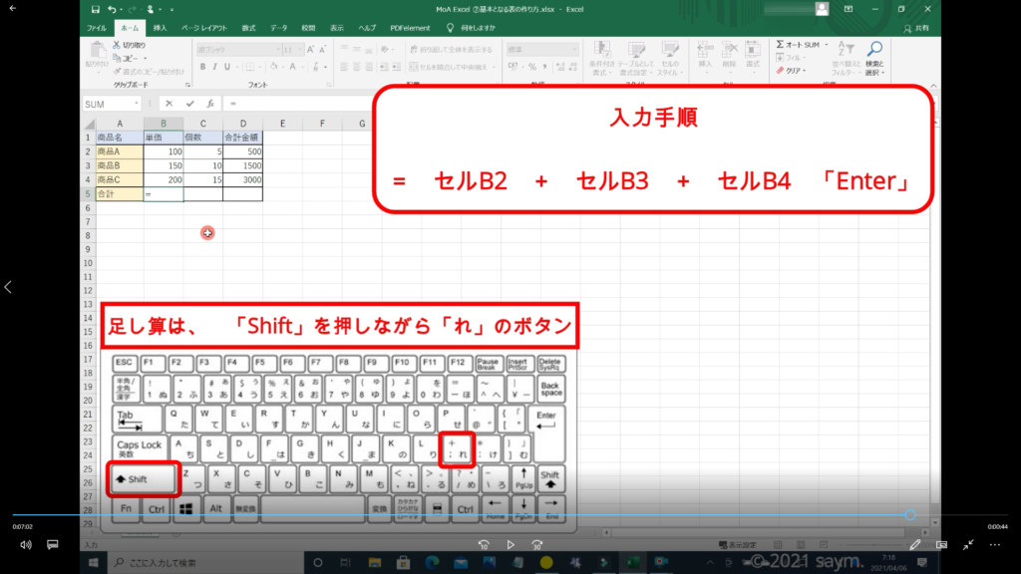The image size is (1021, 574).
Task: Click the video progress bar handle
Action: [x=910, y=515]
